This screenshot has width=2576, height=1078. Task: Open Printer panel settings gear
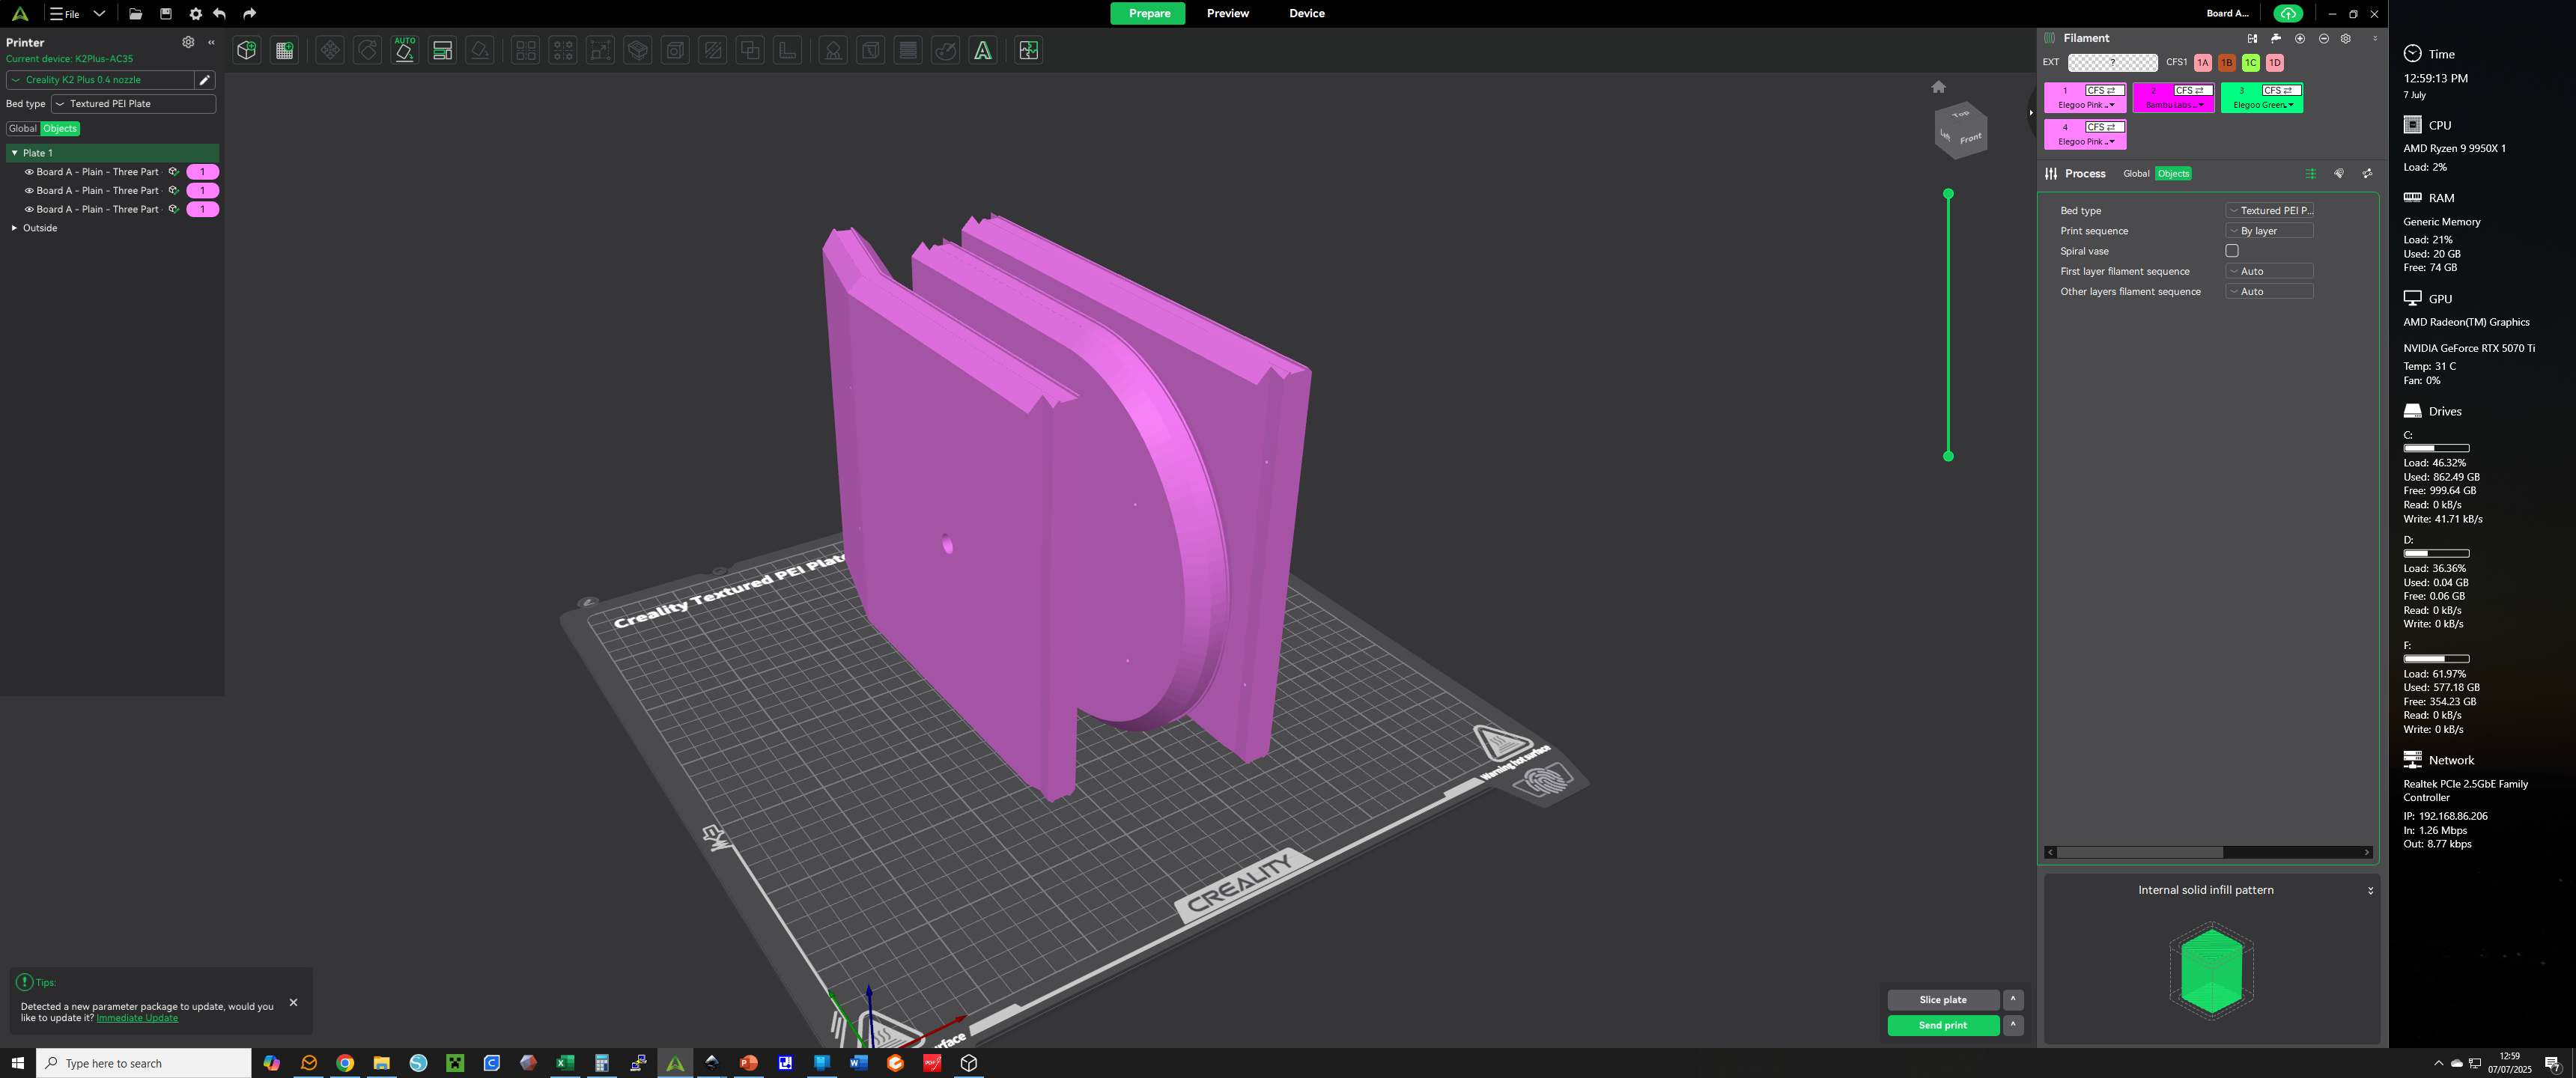[x=188, y=42]
